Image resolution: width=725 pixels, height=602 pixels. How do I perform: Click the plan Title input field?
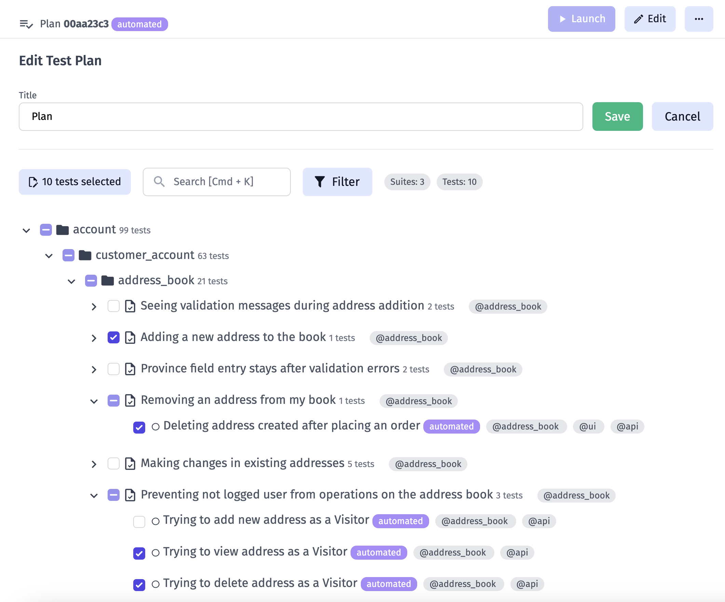coord(301,116)
